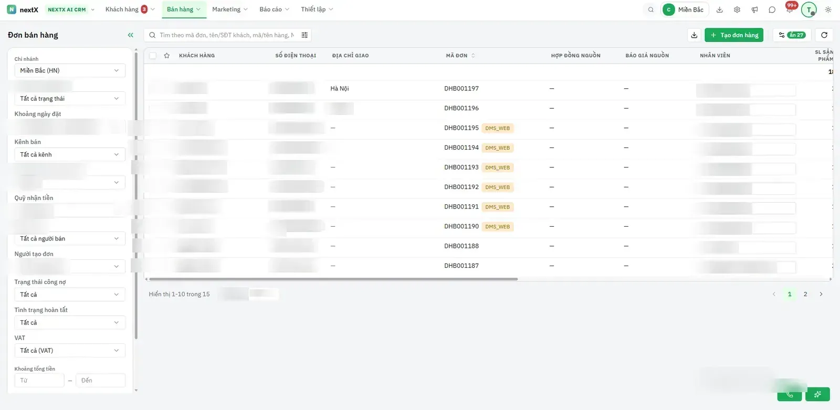
Task: Open the Khách hàng menu
Action: (x=130, y=9)
